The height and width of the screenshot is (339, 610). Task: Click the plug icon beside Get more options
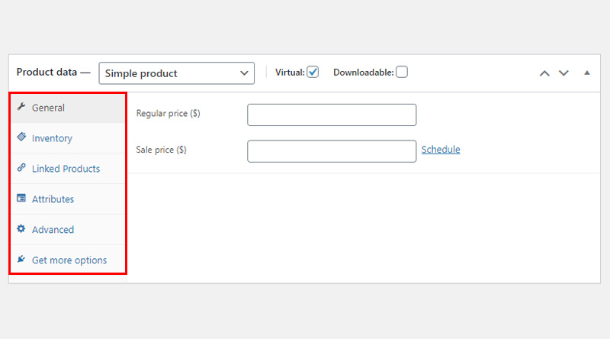(21, 259)
